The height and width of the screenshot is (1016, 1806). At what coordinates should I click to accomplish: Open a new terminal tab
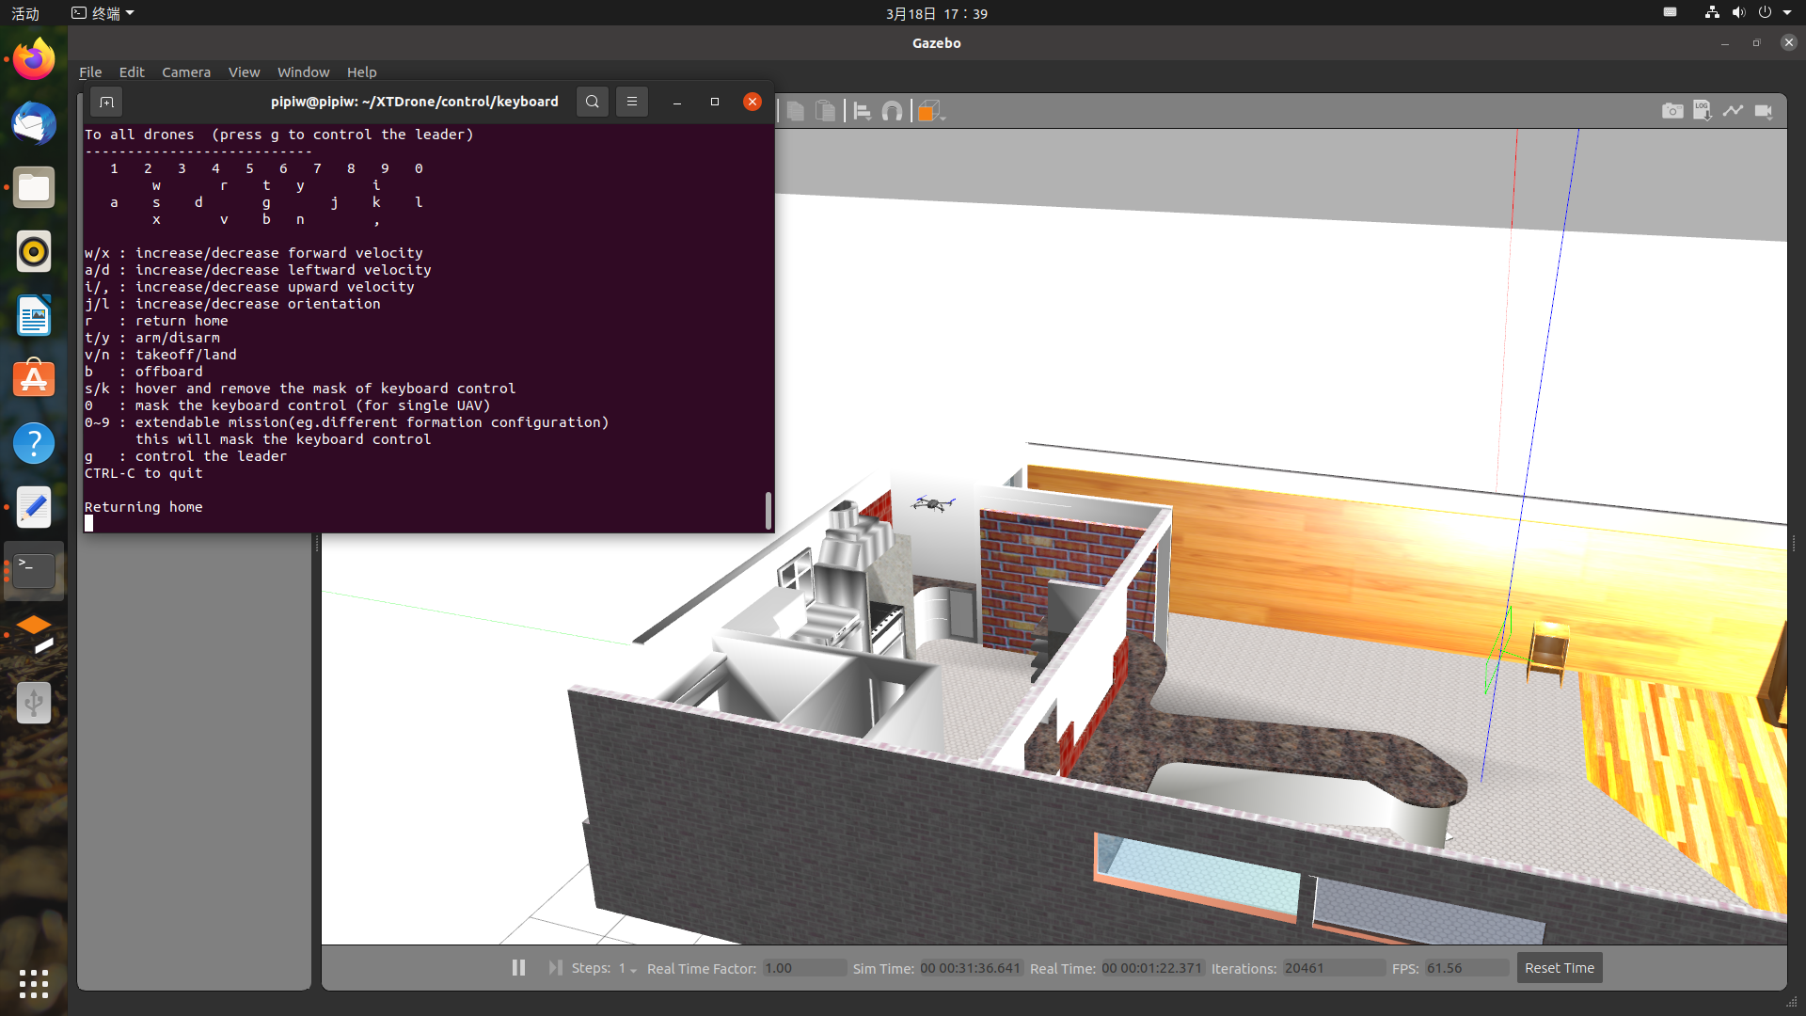coord(106,102)
